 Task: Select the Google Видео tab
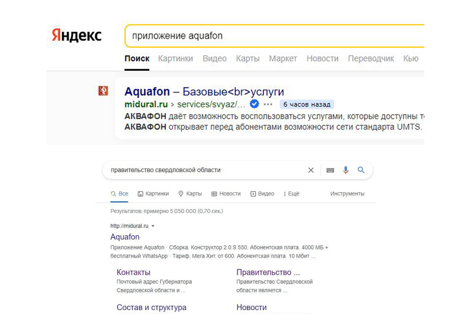(x=262, y=194)
